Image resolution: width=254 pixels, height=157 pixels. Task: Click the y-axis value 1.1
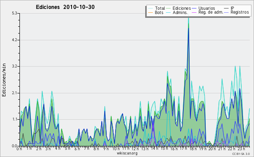click(14, 120)
